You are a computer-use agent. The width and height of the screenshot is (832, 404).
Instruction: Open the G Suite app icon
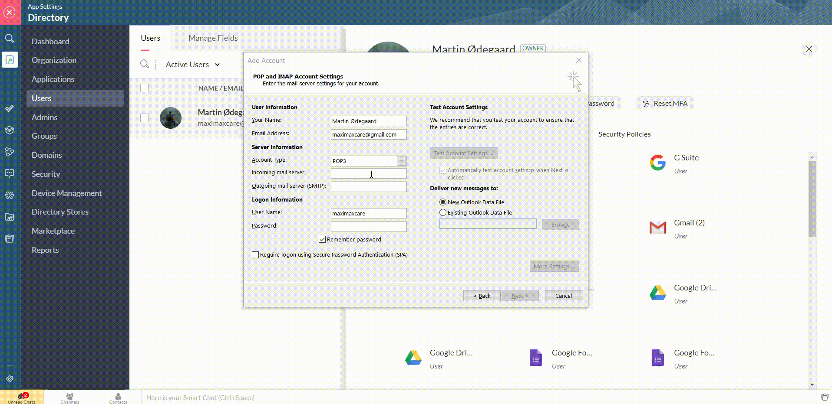point(657,163)
